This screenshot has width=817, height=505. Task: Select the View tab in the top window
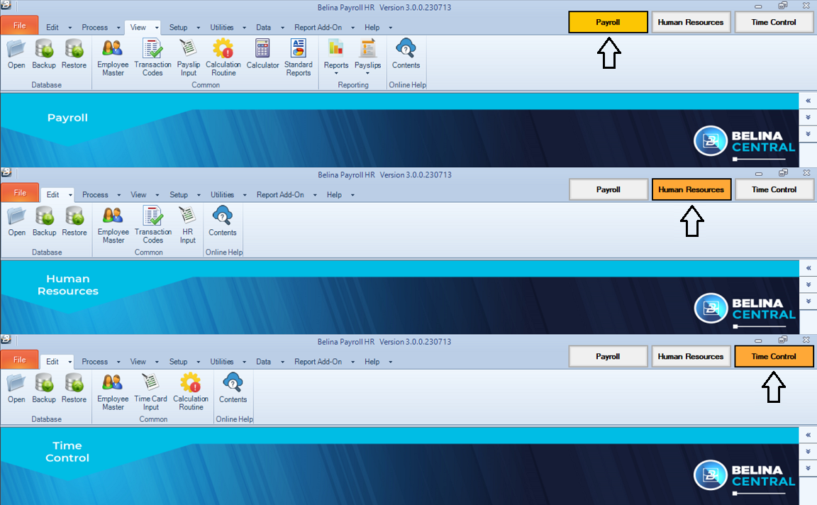(x=138, y=27)
